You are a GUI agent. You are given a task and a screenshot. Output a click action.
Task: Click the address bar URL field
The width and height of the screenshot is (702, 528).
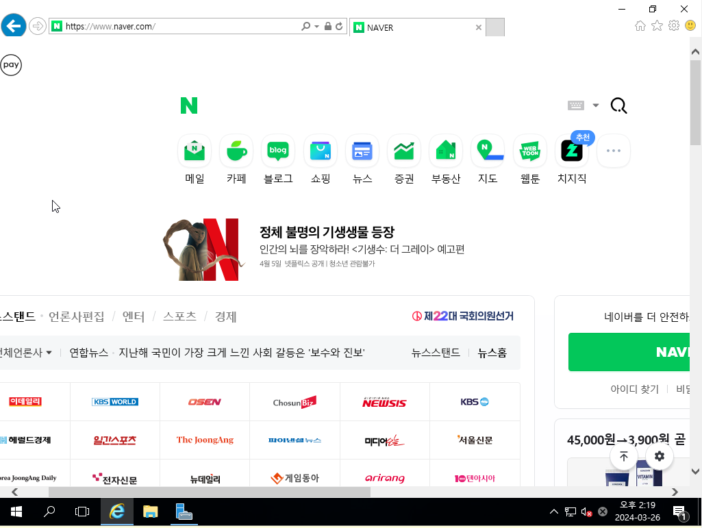coord(181,27)
